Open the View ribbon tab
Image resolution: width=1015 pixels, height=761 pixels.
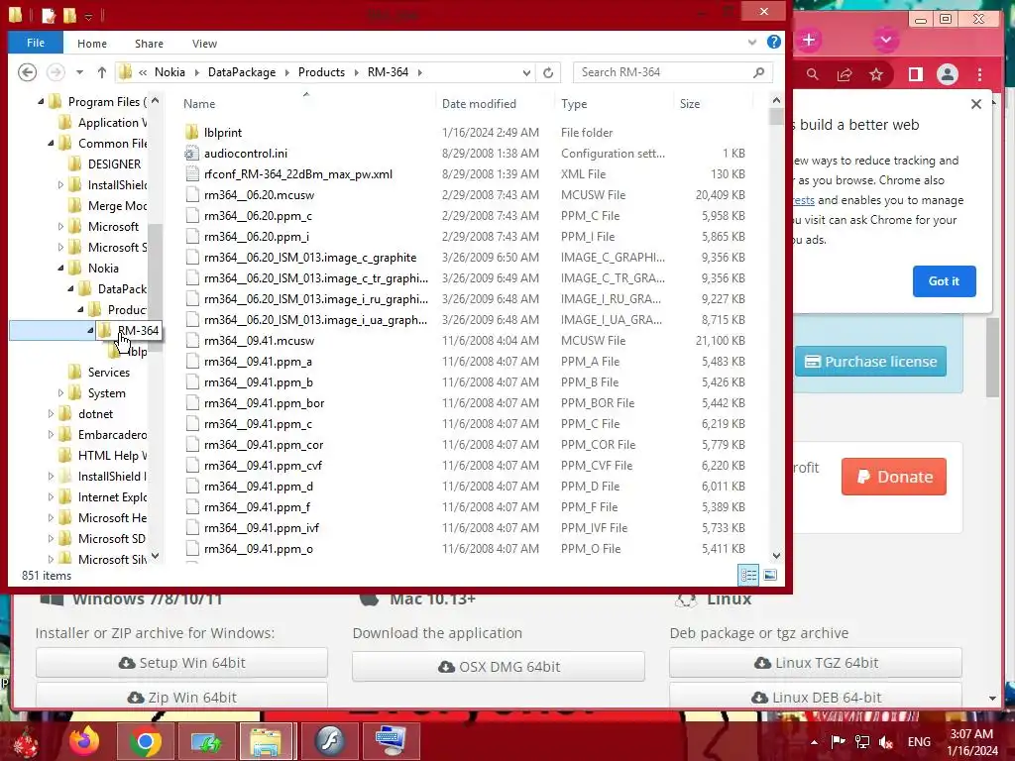tap(204, 44)
